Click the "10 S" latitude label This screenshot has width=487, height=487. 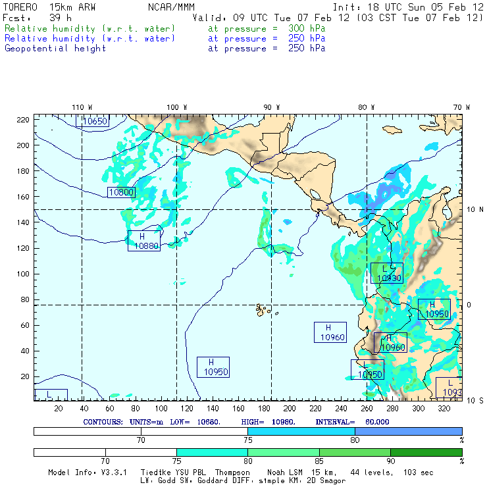click(475, 401)
